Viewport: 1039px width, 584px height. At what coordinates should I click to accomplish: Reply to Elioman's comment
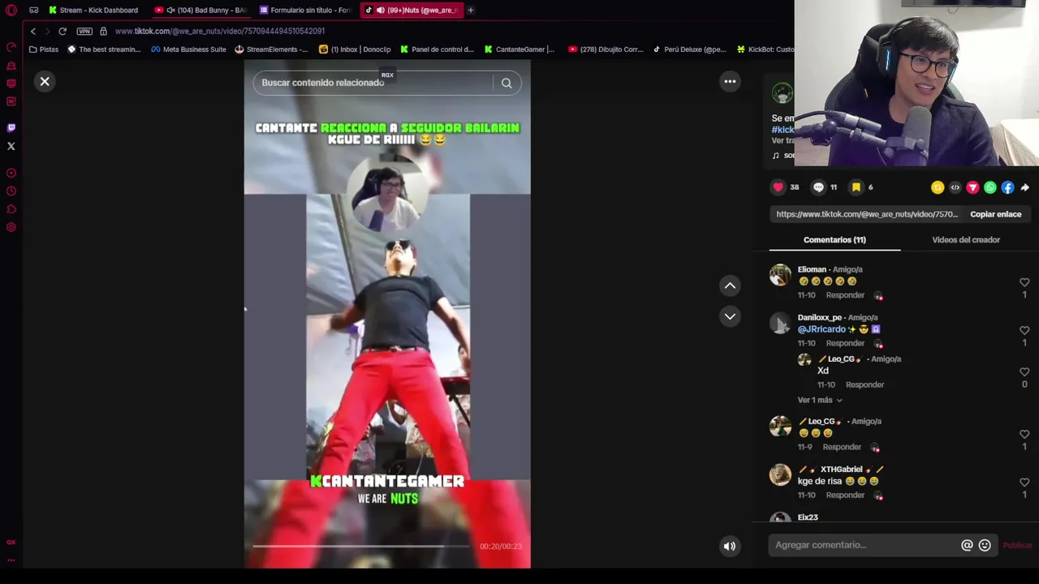pyautogui.click(x=845, y=295)
